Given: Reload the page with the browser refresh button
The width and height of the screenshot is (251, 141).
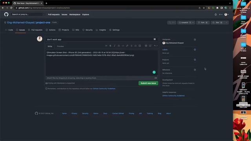Looking at the screenshot, I should coord(11,8).
